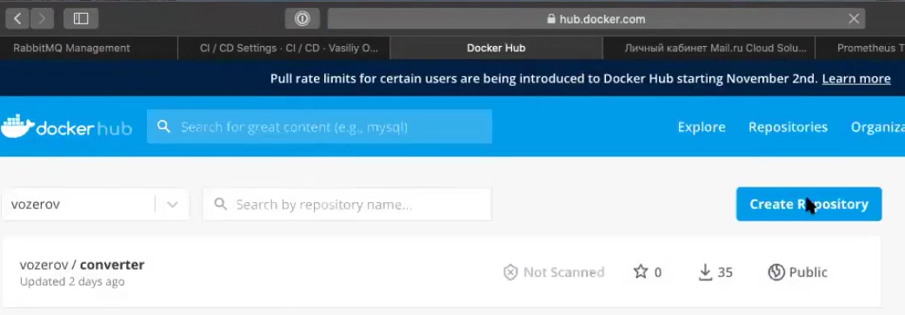The height and width of the screenshot is (315, 905).
Task: Click the star icon for converter
Action: [x=641, y=272]
